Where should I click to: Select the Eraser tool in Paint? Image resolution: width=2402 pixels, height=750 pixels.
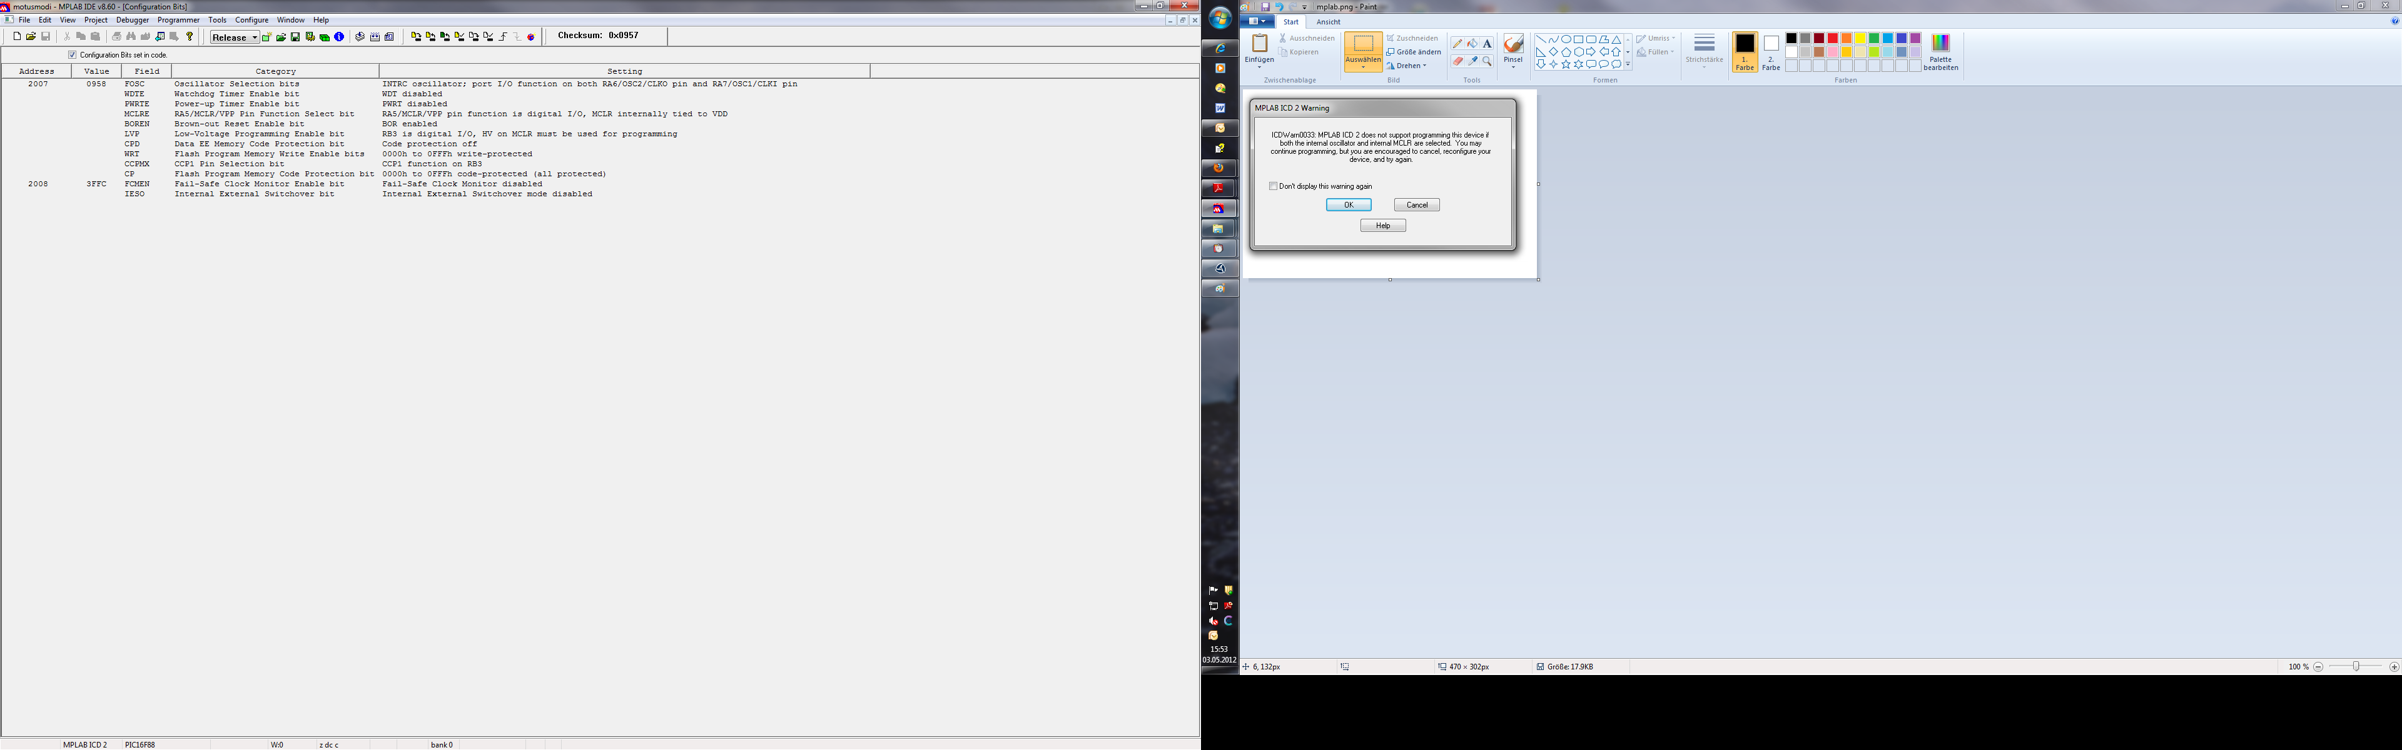pyautogui.click(x=1457, y=61)
